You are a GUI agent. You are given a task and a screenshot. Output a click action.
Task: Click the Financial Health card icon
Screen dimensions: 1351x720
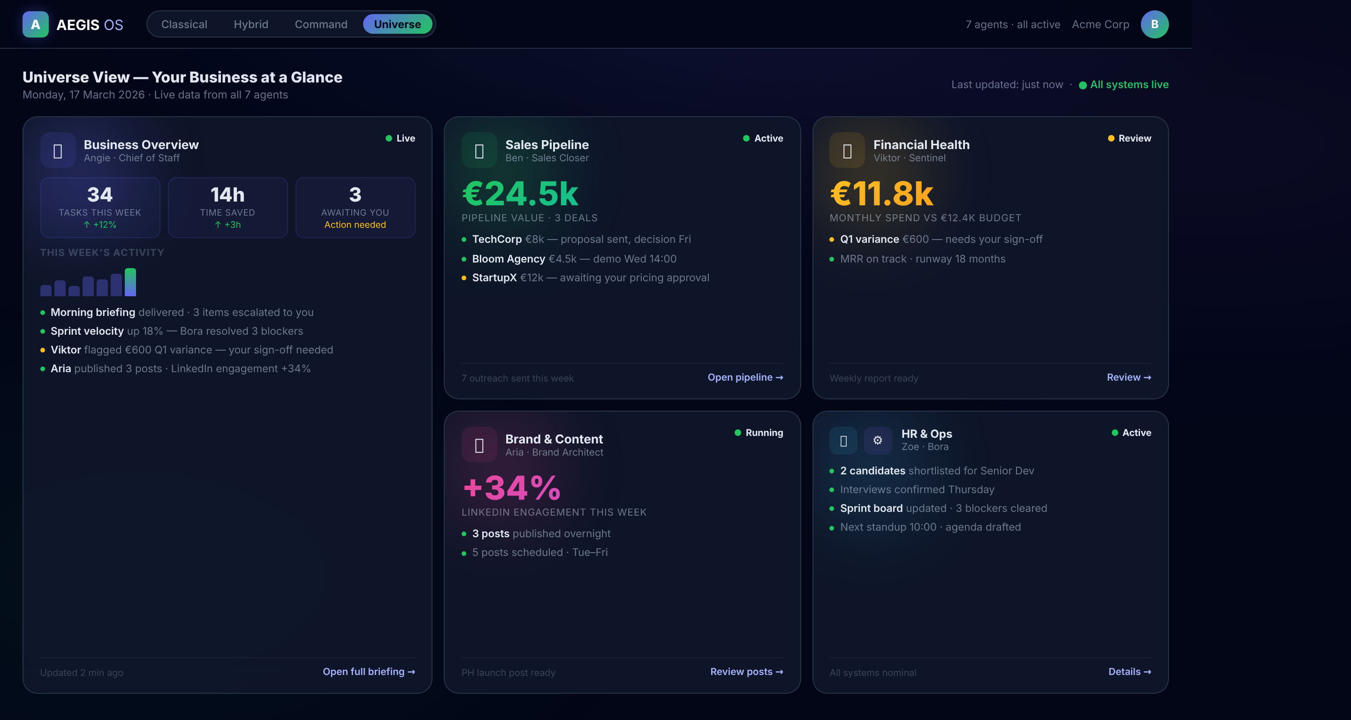(846, 150)
